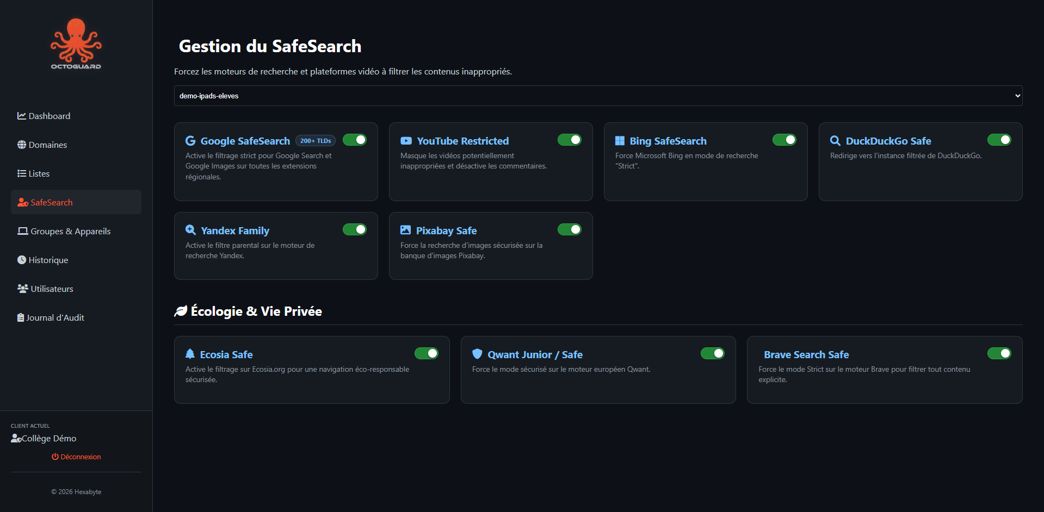Viewport: 1044px width, 512px height.
Task: Open the demo-ipads-eleves group dropdown
Action: click(x=598, y=96)
